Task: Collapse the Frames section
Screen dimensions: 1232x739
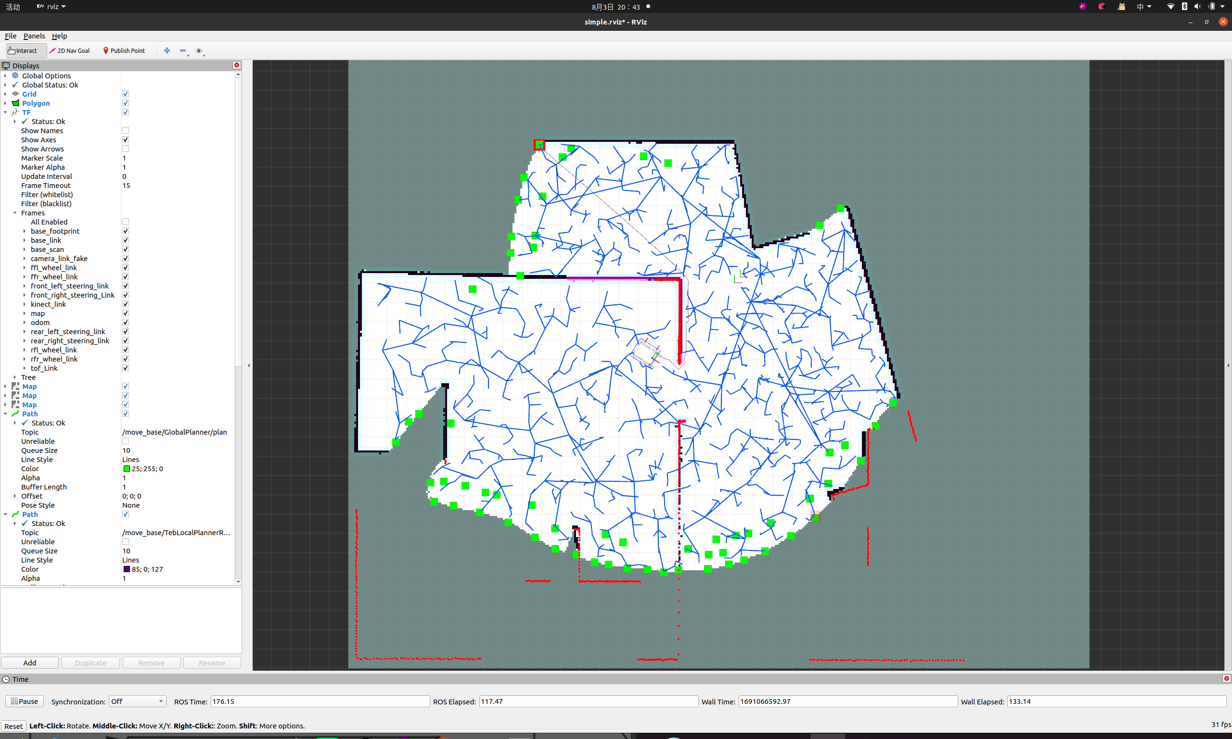Action: tap(14, 213)
